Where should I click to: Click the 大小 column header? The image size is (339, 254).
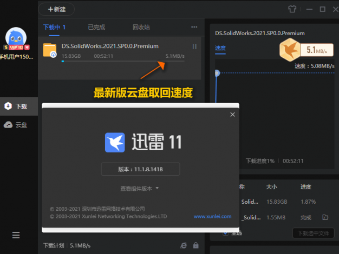(x=271, y=186)
